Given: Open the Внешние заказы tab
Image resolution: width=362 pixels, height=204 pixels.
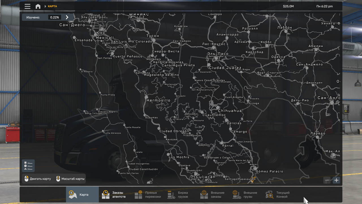Looking at the screenshot, I should click(214, 195).
